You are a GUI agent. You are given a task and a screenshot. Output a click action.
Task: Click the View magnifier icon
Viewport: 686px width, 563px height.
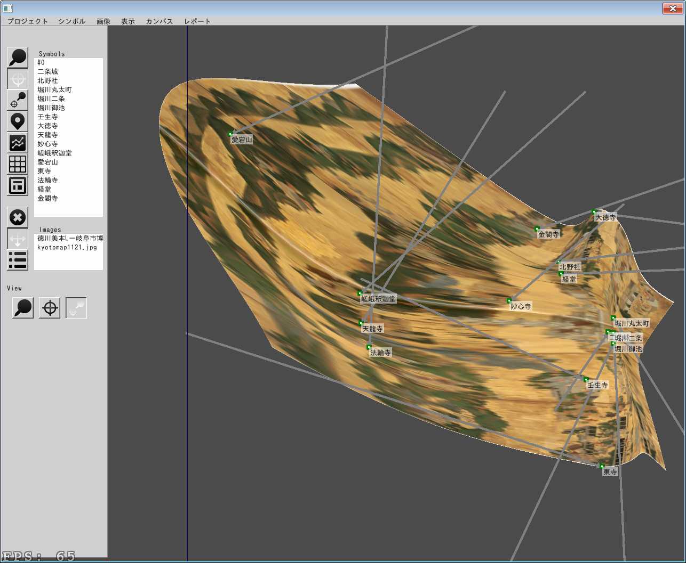coord(23,308)
